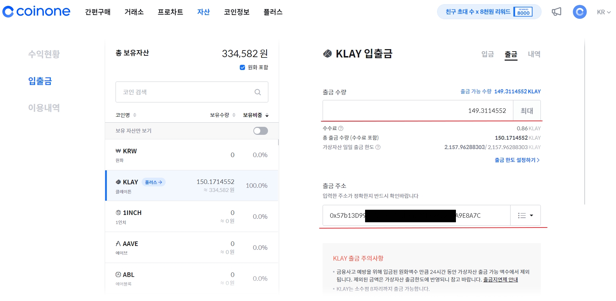
Task: Click the 출금 가능 수량 149.3114552 KLAY link
Action: click(500, 91)
